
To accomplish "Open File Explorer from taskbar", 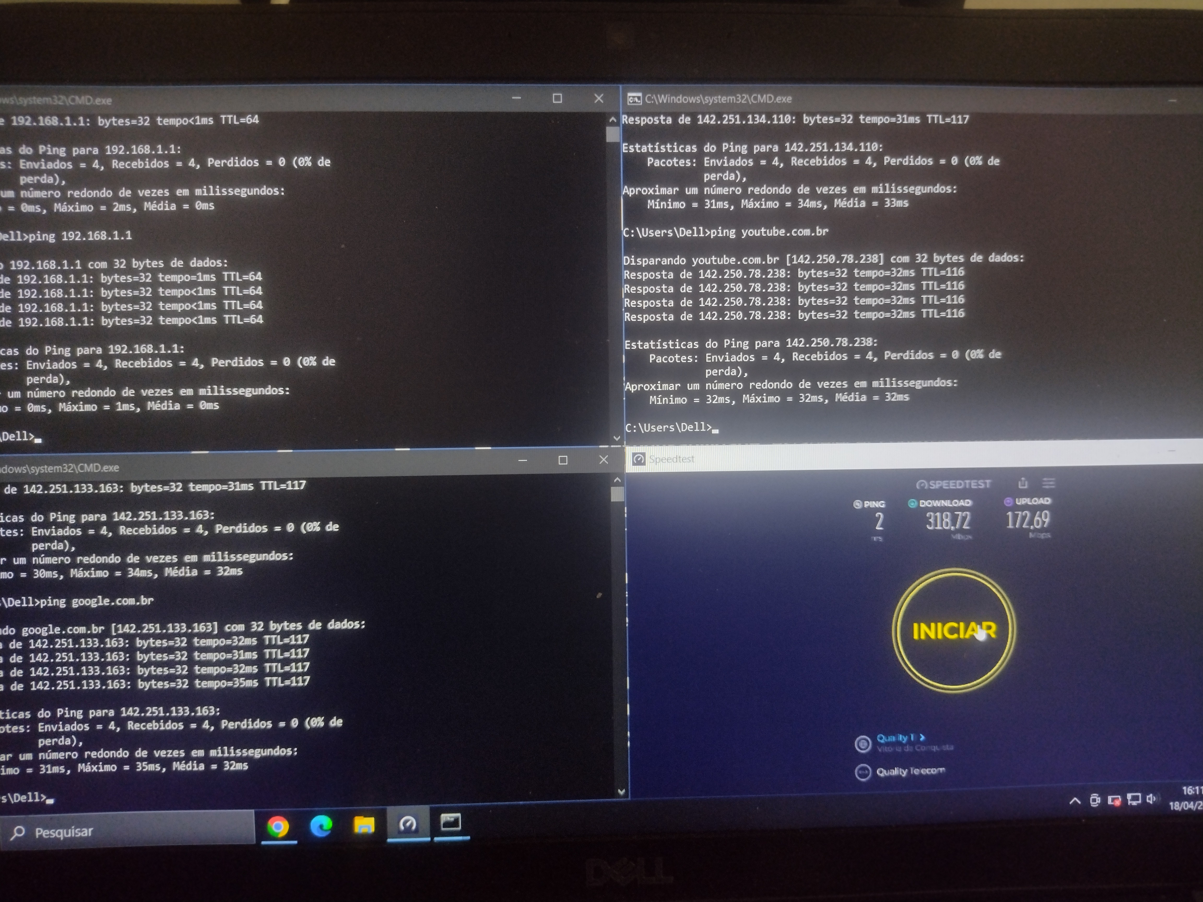I will click(x=364, y=825).
